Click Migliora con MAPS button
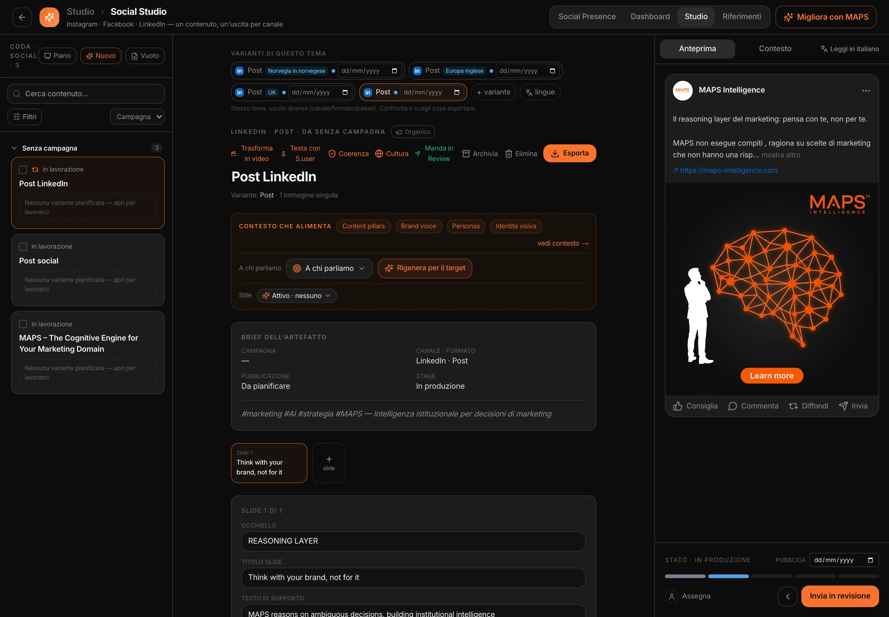This screenshot has height=617, width=889. pos(825,17)
